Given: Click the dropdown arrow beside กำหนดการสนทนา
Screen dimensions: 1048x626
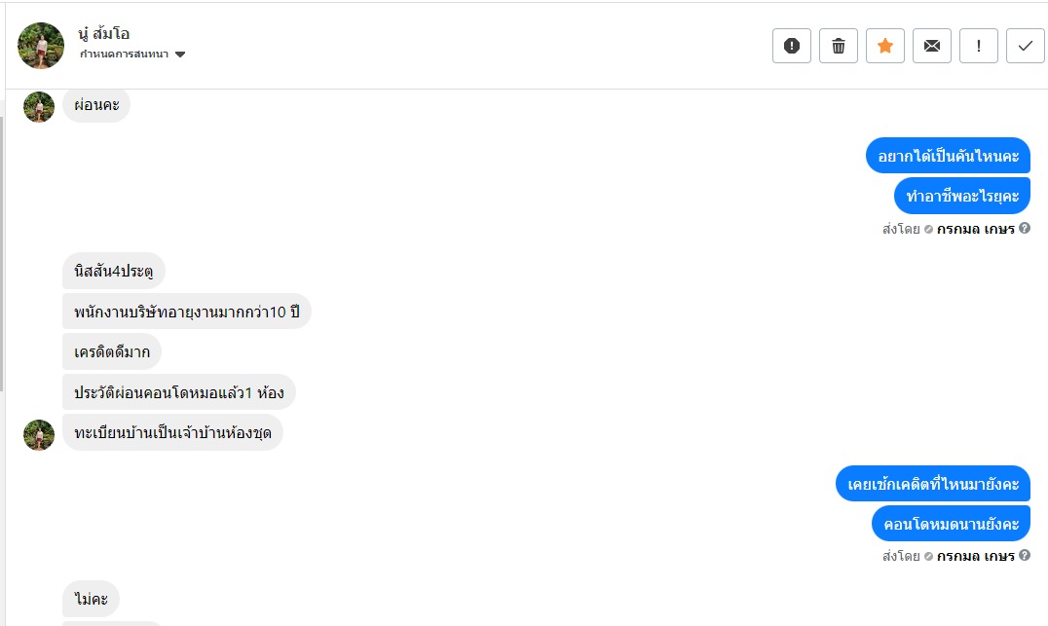Looking at the screenshot, I should [180, 55].
